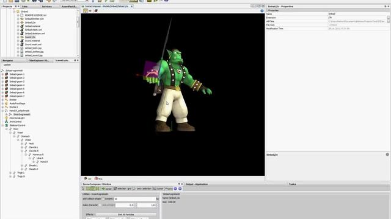Expand the Neck bone node

(x=22, y=144)
